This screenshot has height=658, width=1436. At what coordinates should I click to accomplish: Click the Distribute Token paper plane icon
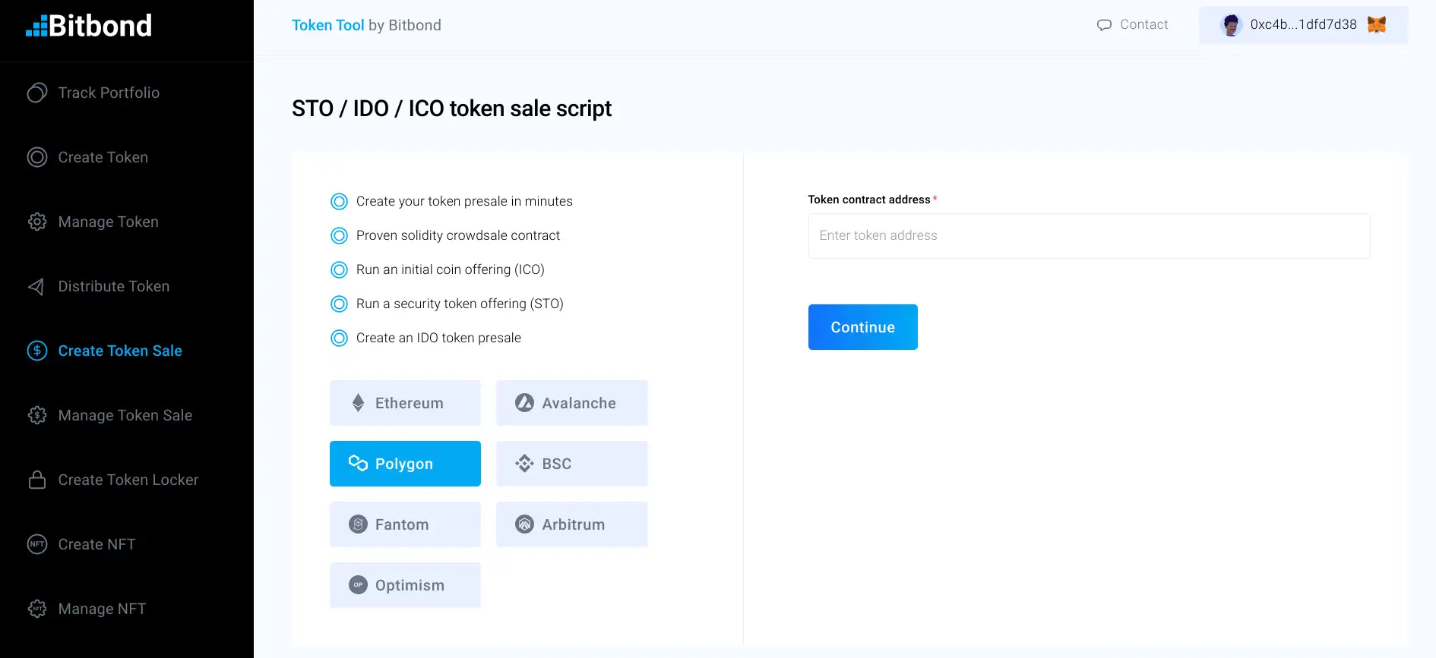click(36, 286)
